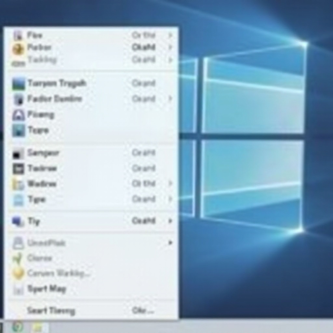The width and height of the screenshot is (333, 333).
Task: Click the blue icon beside Tly
Action: pyautogui.click(x=18, y=221)
